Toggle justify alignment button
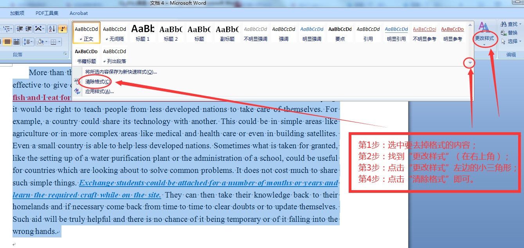Screen dimensions: 524x248 pyautogui.click(x=7, y=42)
